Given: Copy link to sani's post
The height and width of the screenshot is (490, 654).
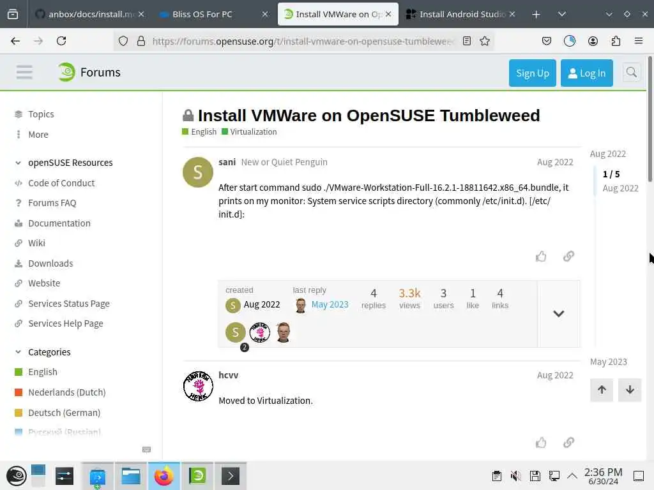Looking at the screenshot, I should (568, 256).
